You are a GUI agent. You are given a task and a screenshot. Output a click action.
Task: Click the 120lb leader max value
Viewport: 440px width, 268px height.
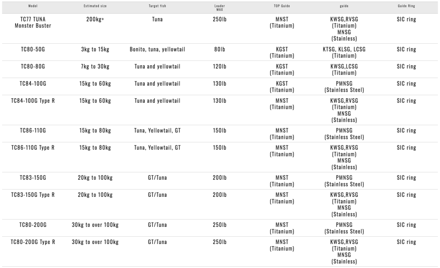pos(220,67)
